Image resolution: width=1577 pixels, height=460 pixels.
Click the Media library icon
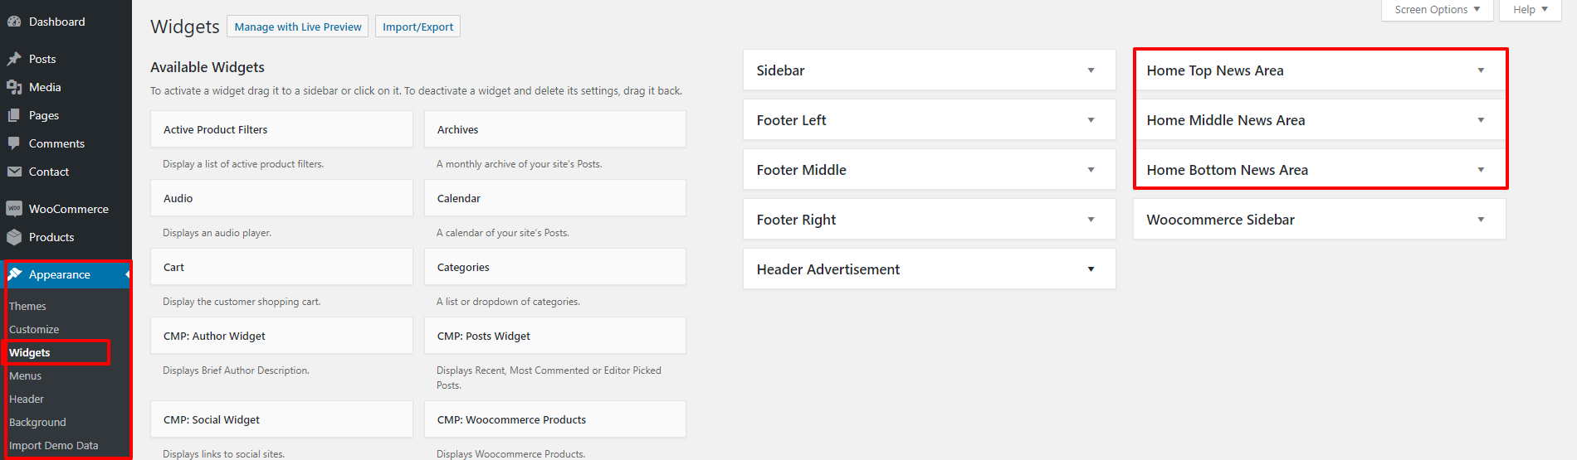[x=14, y=87]
